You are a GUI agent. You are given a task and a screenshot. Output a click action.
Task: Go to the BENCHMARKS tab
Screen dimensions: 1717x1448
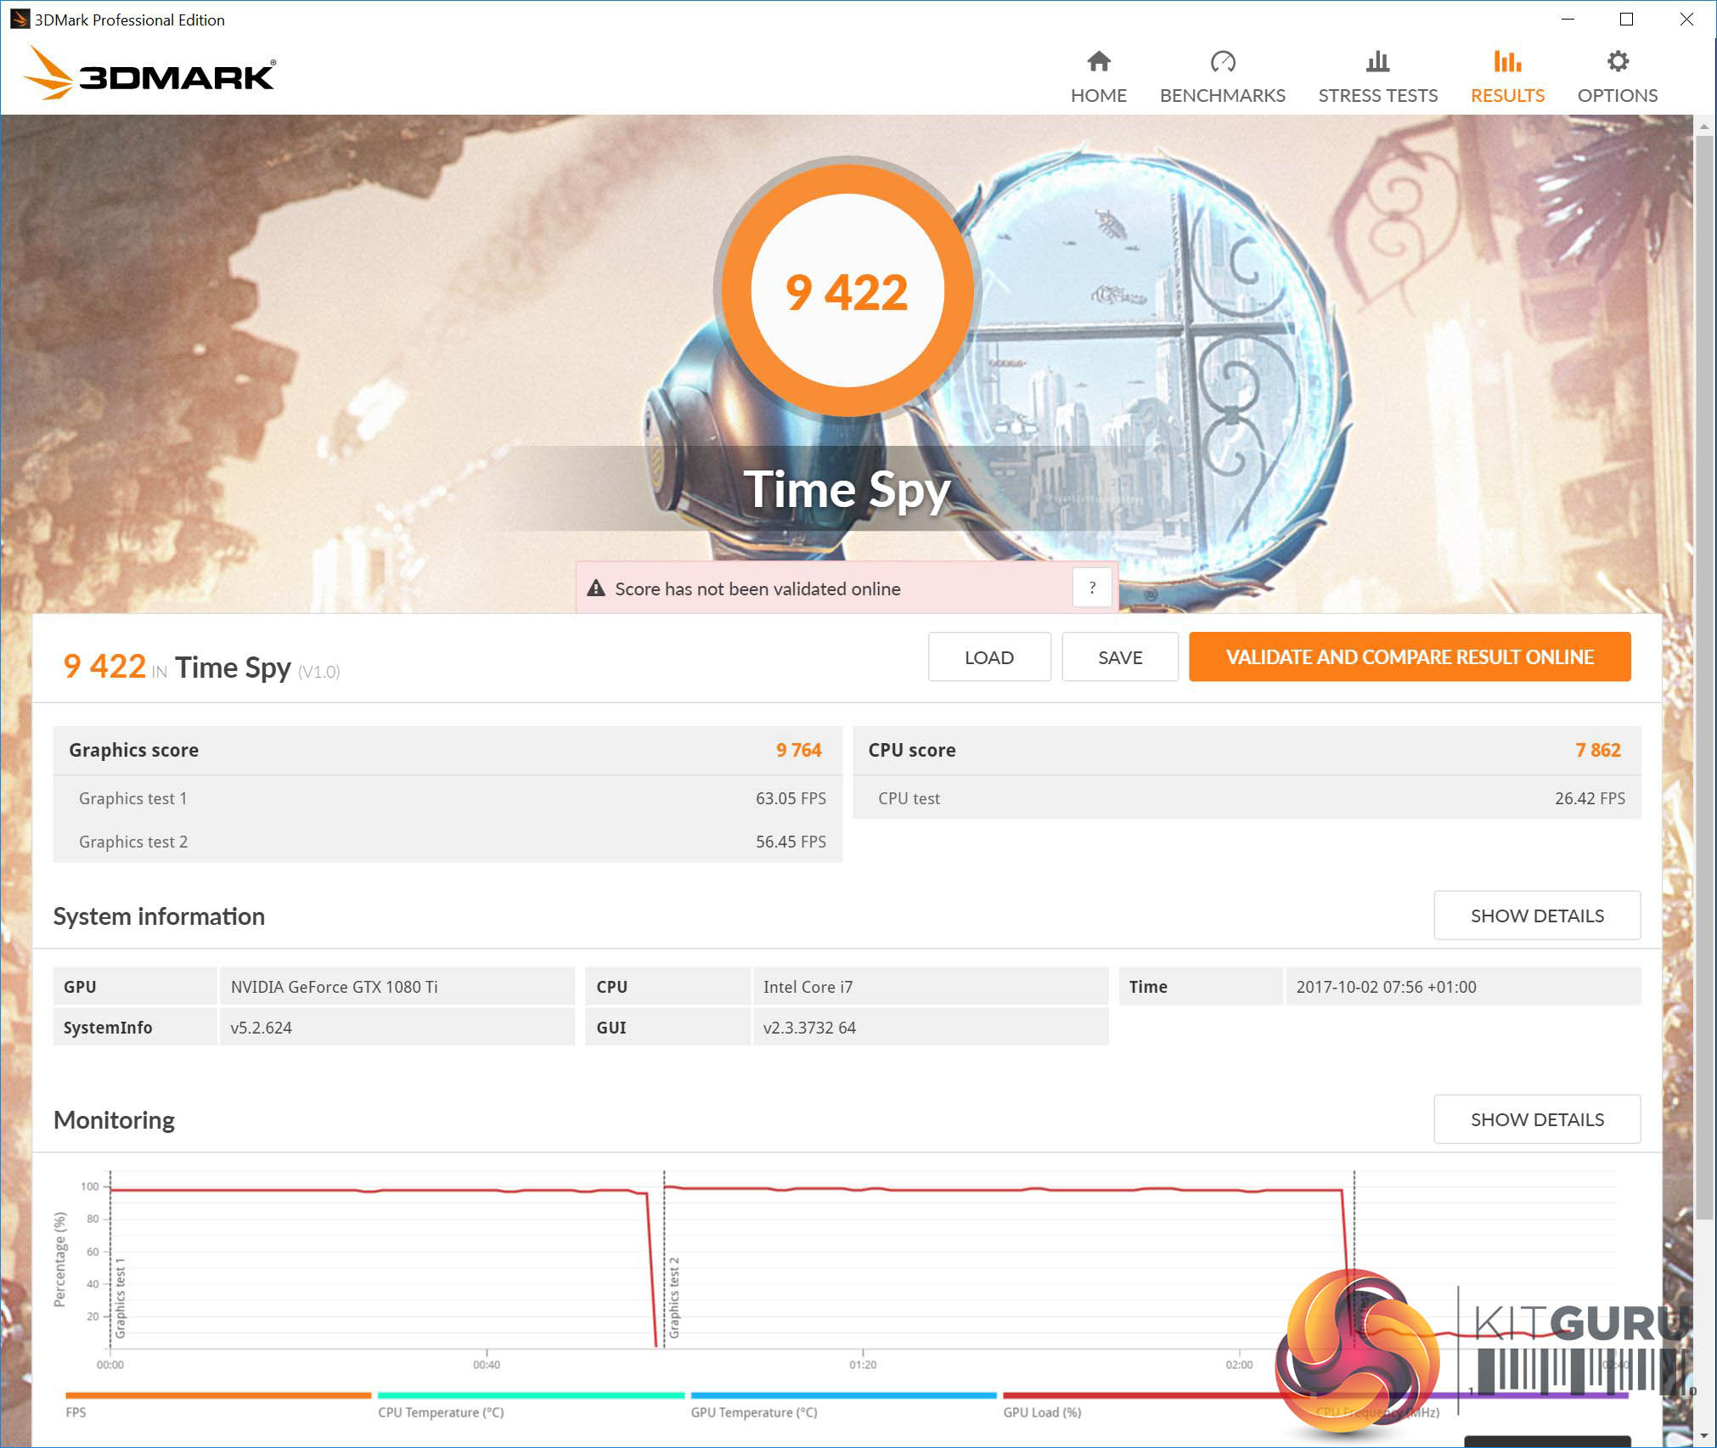coord(1222,95)
